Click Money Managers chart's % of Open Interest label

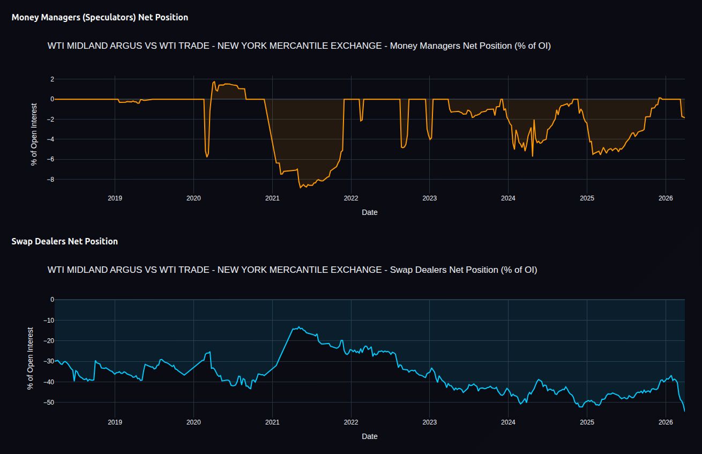[x=34, y=135]
